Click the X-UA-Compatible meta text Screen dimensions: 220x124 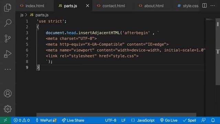[106, 44]
